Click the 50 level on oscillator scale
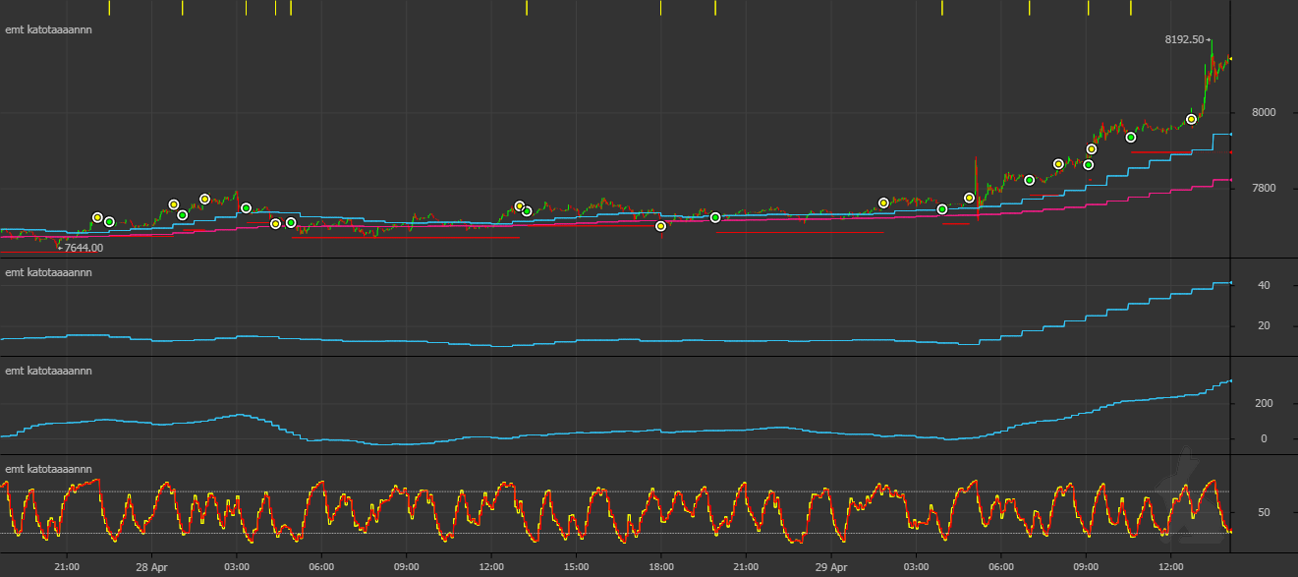1298x577 pixels. 1264,512
